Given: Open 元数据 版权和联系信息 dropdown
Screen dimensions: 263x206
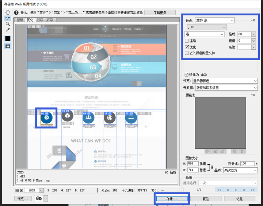Looking at the screenshot, I should (226, 88).
